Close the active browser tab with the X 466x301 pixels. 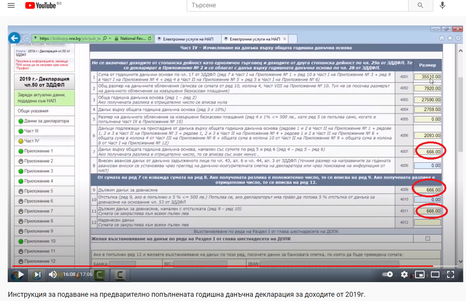point(285,39)
